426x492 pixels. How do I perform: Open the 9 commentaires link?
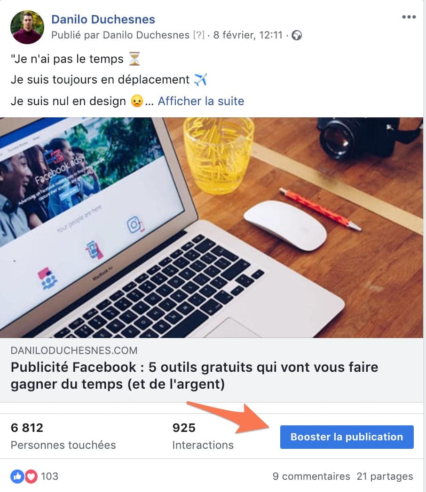pyautogui.click(x=311, y=477)
